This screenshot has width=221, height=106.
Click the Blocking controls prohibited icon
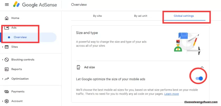[x=7, y=60]
